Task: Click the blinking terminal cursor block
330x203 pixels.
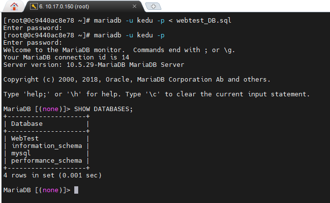Action: coord(76,190)
